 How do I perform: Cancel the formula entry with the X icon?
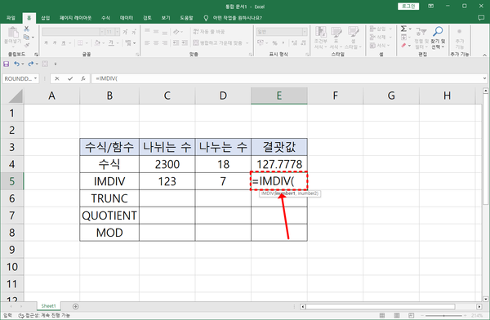57,78
